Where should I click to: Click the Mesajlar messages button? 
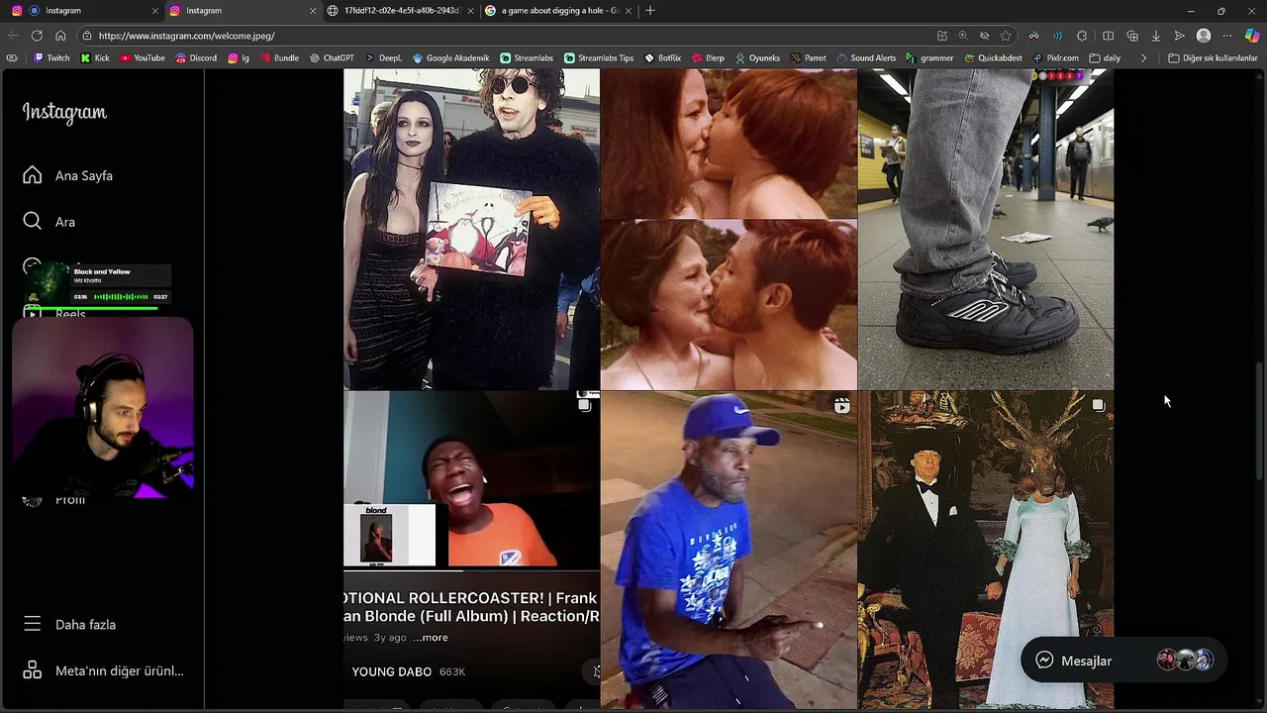pyautogui.click(x=1123, y=661)
